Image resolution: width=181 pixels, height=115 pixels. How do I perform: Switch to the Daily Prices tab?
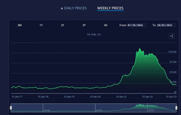click(74, 8)
